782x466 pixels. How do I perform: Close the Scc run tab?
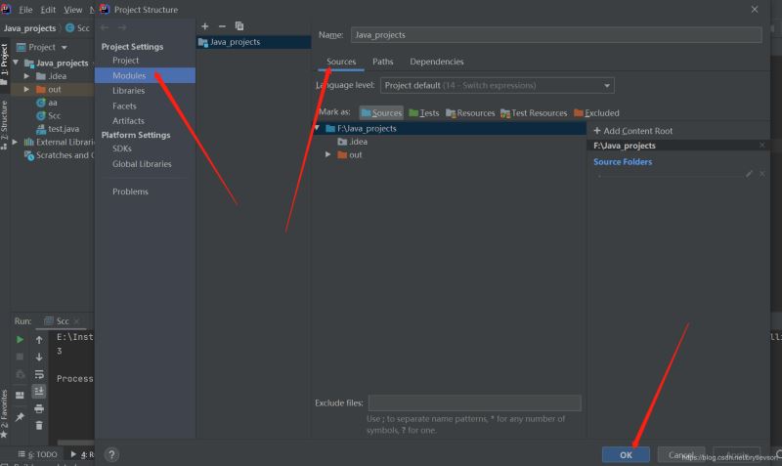tap(76, 321)
